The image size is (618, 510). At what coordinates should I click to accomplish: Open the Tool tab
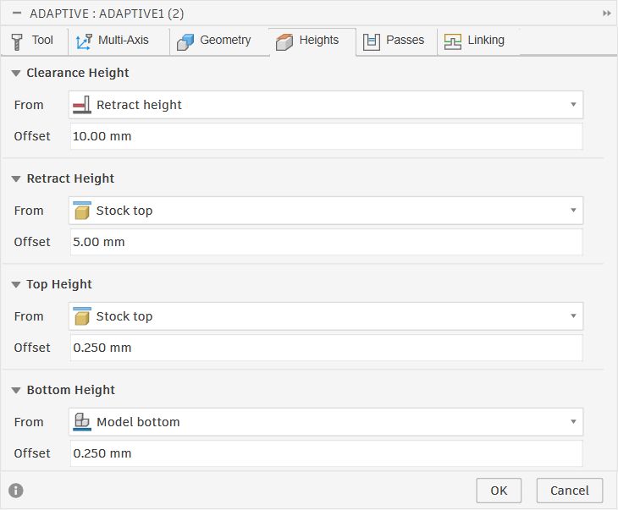click(34, 41)
